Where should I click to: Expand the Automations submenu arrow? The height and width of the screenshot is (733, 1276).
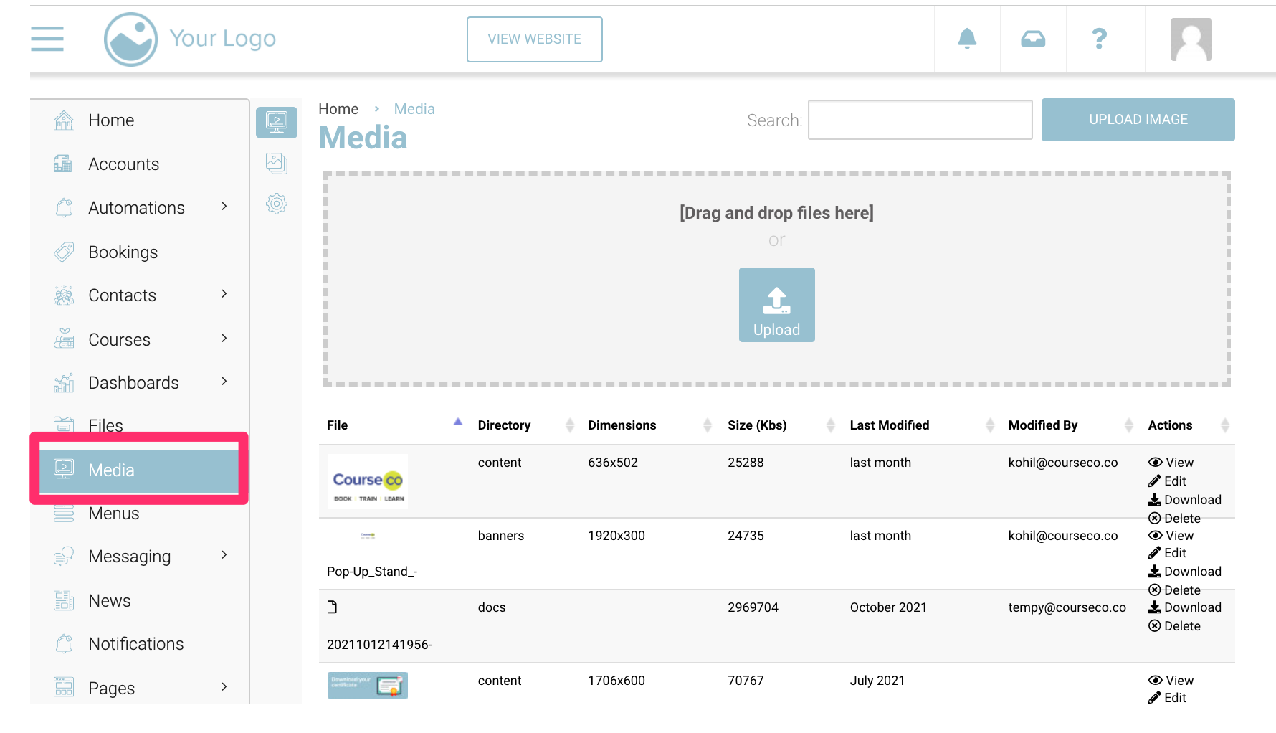[x=224, y=207]
